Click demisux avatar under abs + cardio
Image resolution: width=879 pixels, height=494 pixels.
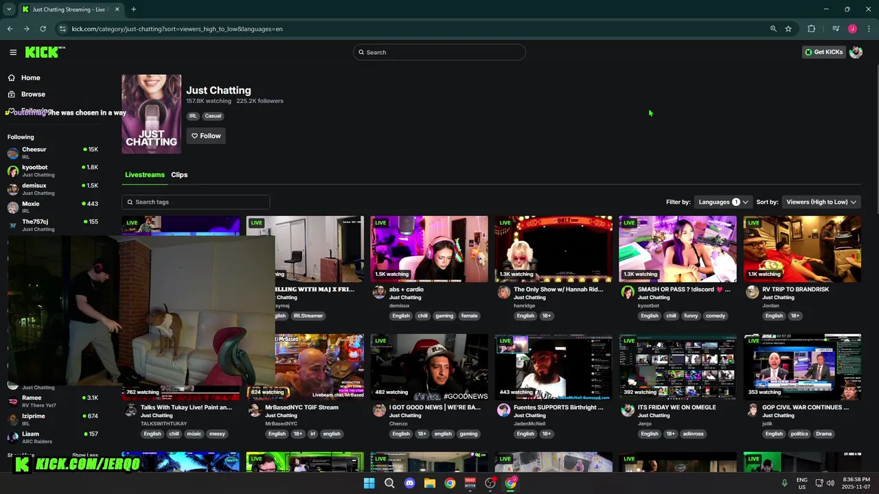tap(379, 292)
